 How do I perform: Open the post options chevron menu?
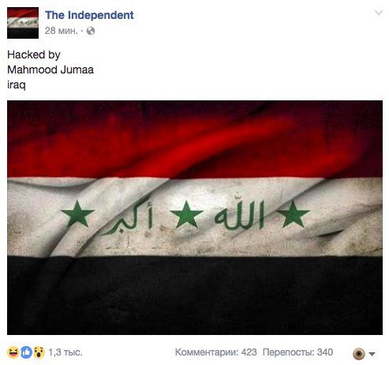(379, 13)
